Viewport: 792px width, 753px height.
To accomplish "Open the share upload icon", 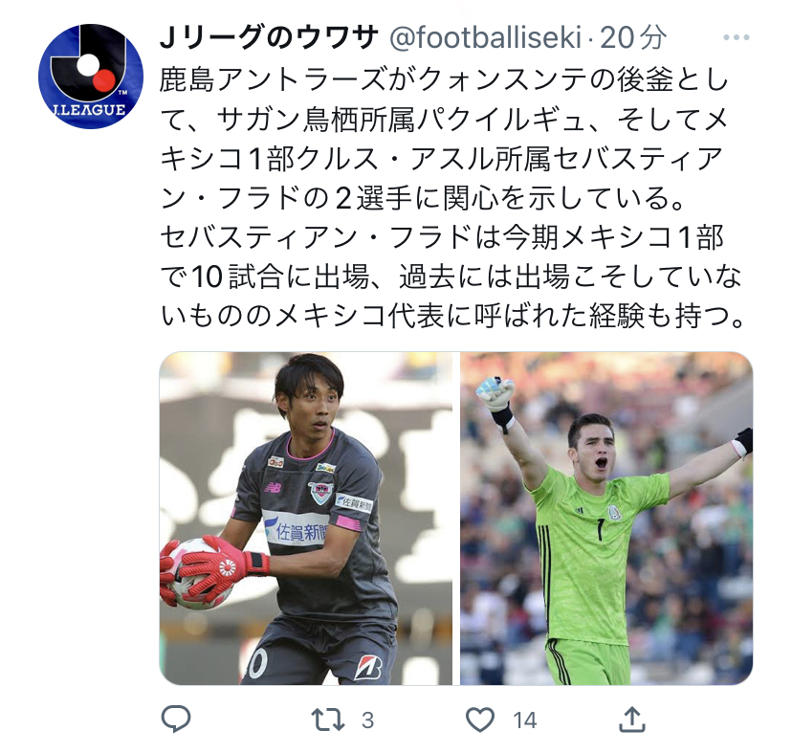I will tap(632, 720).
